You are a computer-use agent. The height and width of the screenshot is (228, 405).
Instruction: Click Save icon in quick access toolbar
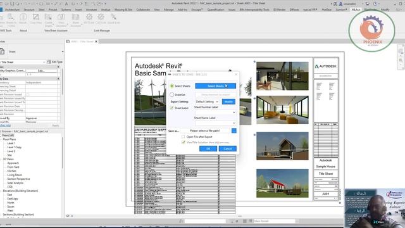click(x=12, y=4)
